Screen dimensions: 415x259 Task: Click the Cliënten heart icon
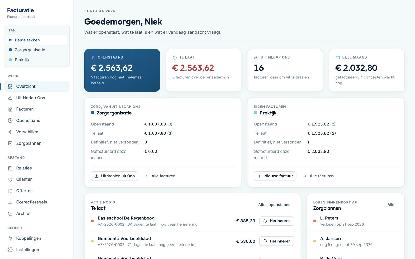(10, 179)
